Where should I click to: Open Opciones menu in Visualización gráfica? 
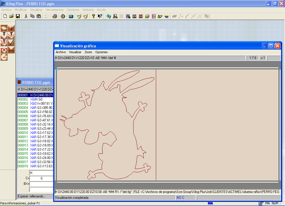coord(101,52)
